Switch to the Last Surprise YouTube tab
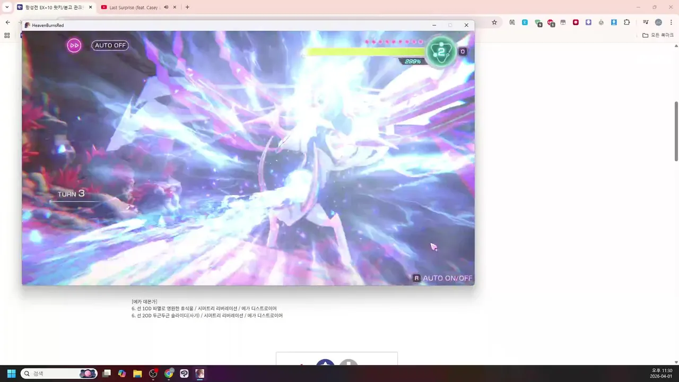Image resolution: width=679 pixels, height=382 pixels. tap(139, 7)
